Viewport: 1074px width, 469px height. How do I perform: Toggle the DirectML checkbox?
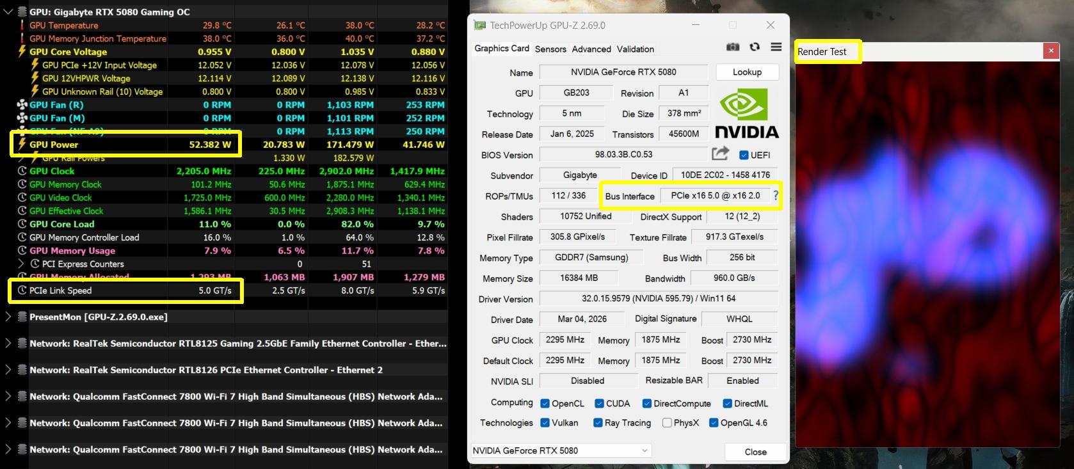[x=727, y=403]
